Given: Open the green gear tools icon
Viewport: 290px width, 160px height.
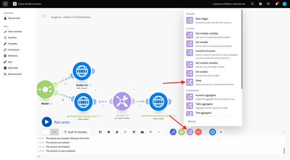Looking at the screenshot, I should tap(182, 132).
